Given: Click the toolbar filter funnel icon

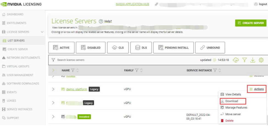Looking at the screenshot, I should (x=245, y=60).
